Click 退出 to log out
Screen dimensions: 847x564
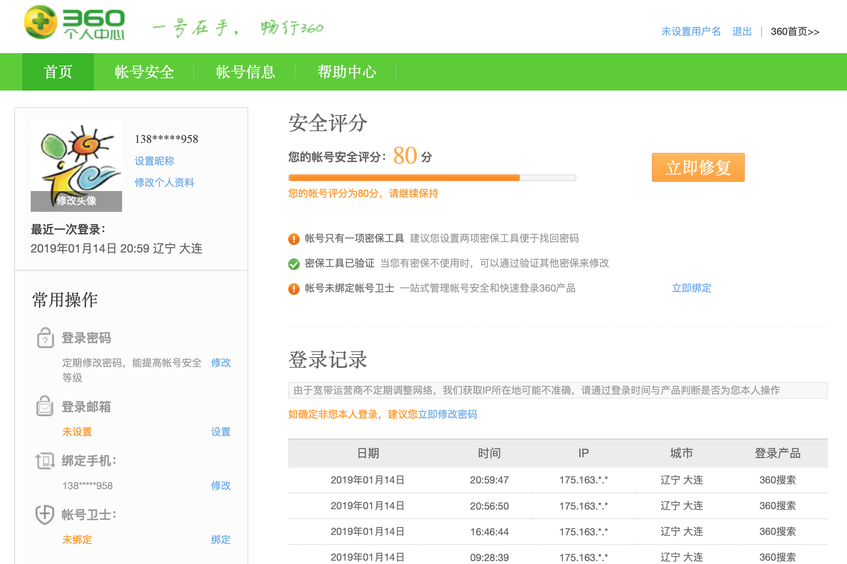pyautogui.click(x=742, y=31)
